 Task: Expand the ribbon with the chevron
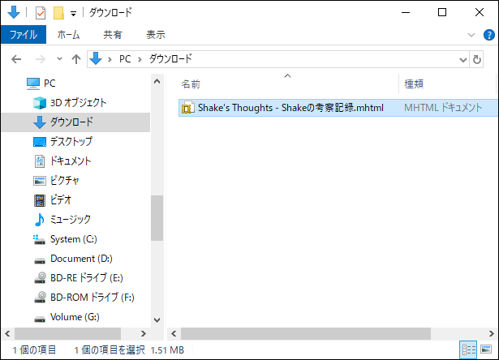(x=471, y=35)
